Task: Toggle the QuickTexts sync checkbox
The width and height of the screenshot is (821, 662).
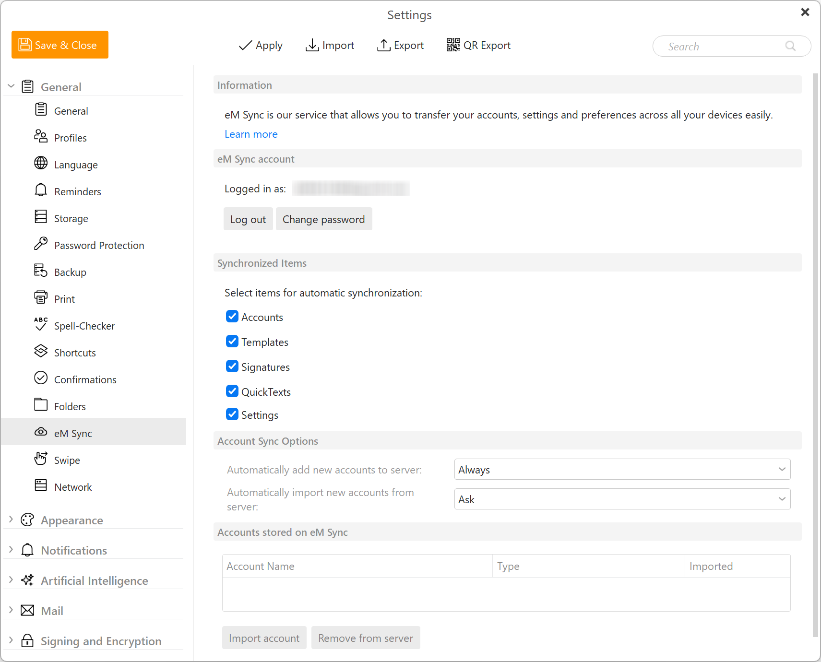Action: coord(232,391)
